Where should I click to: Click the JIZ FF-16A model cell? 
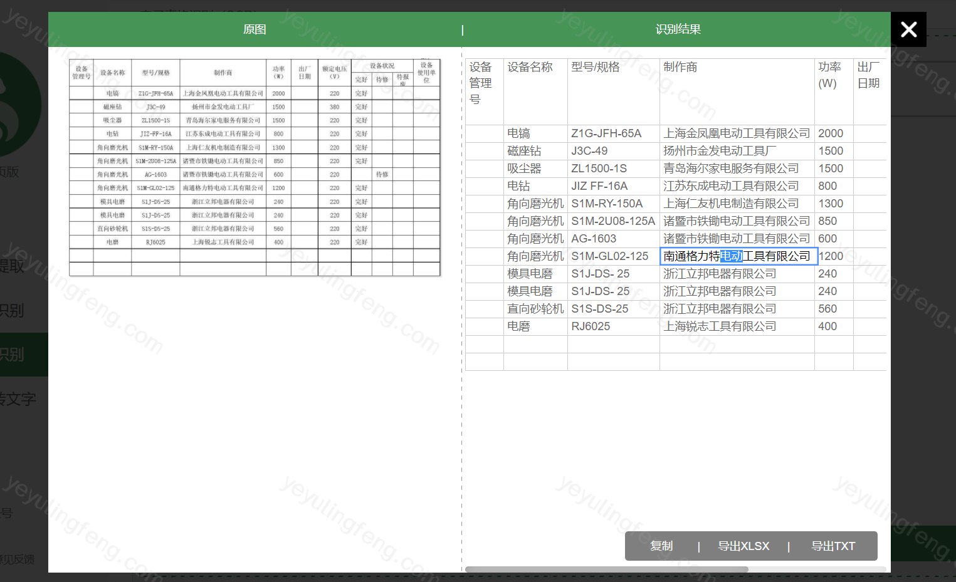[614, 186]
